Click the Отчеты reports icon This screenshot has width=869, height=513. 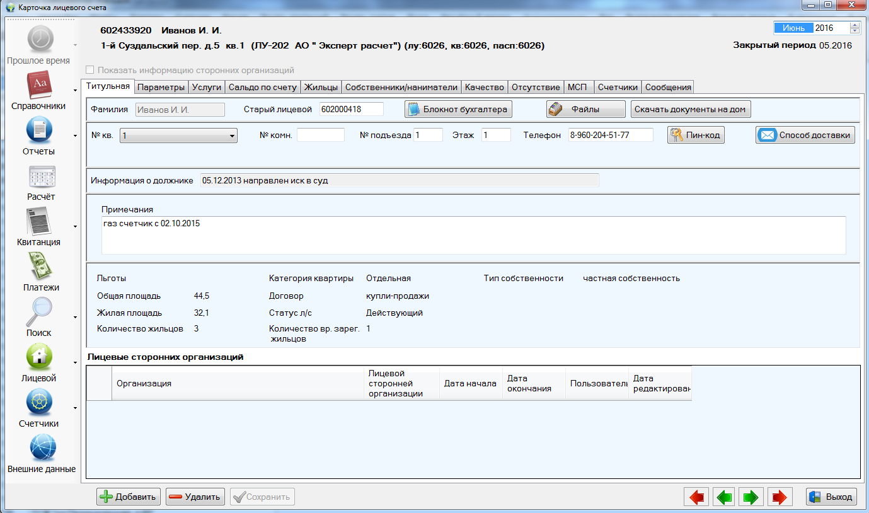tap(38, 130)
